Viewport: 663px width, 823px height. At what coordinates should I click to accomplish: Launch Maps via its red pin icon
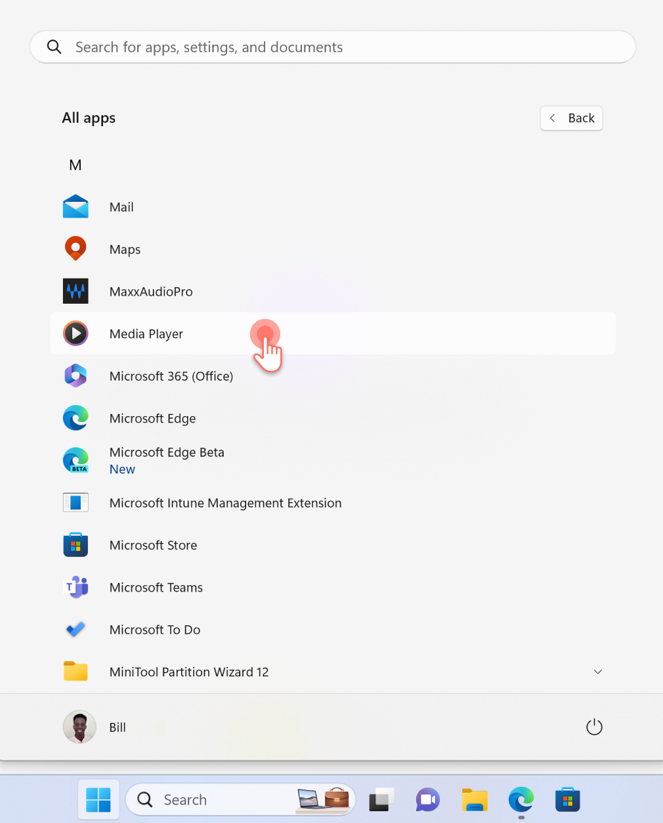pyautogui.click(x=75, y=249)
